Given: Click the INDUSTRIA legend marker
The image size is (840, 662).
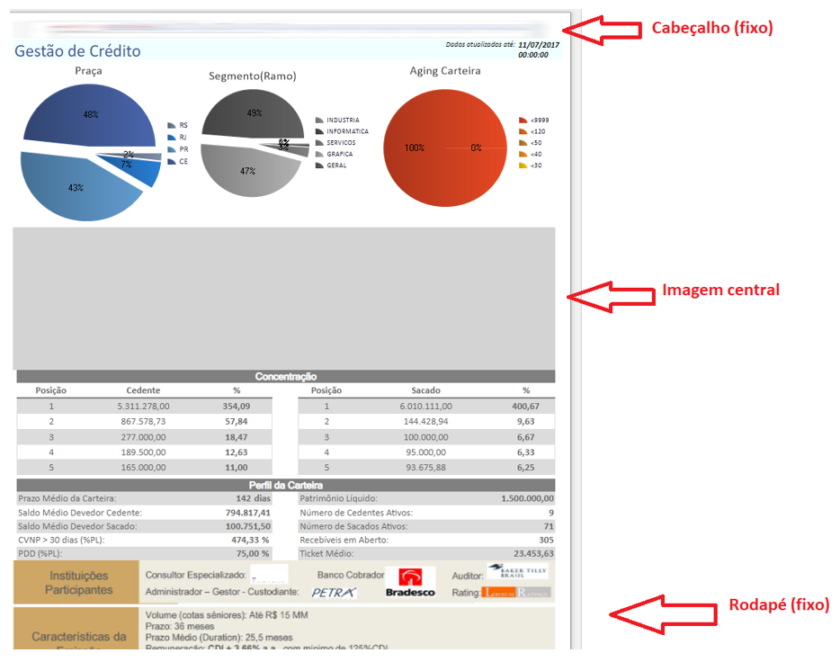Looking at the screenshot, I should pyautogui.click(x=319, y=120).
